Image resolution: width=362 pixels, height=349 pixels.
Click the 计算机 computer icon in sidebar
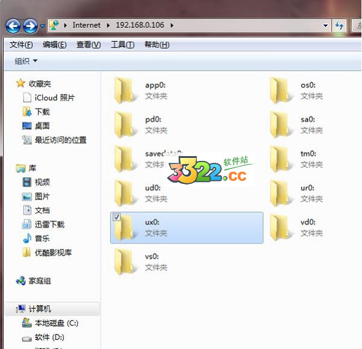click(21, 309)
